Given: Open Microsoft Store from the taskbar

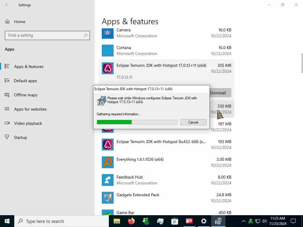Looking at the screenshot, I should (x=175, y=221).
